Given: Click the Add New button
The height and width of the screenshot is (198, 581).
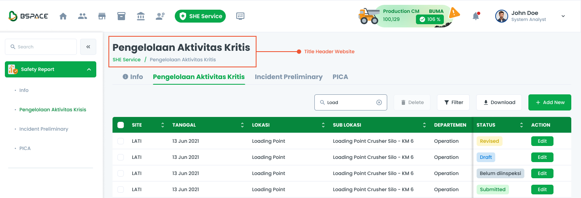Looking at the screenshot, I should point(549,102).
